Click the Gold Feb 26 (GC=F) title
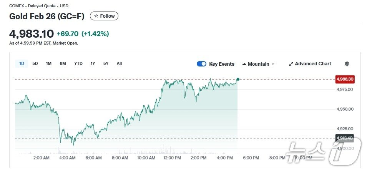Viewport: 367px width, 171px height. 47,16
